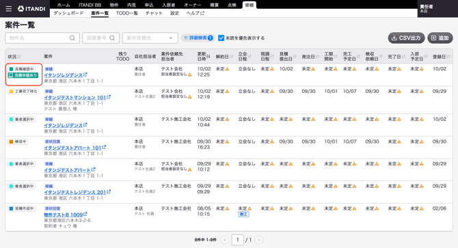Open the オーナー top menu
Screen dimensions: 458x248
[193, 5]
